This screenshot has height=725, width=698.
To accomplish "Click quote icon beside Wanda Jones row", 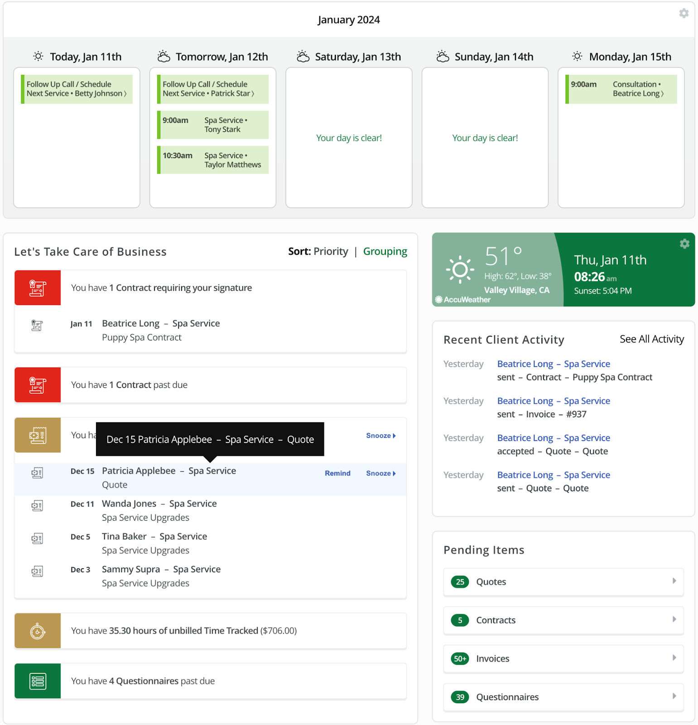I will pyautogui.click(x=37, y=506).
